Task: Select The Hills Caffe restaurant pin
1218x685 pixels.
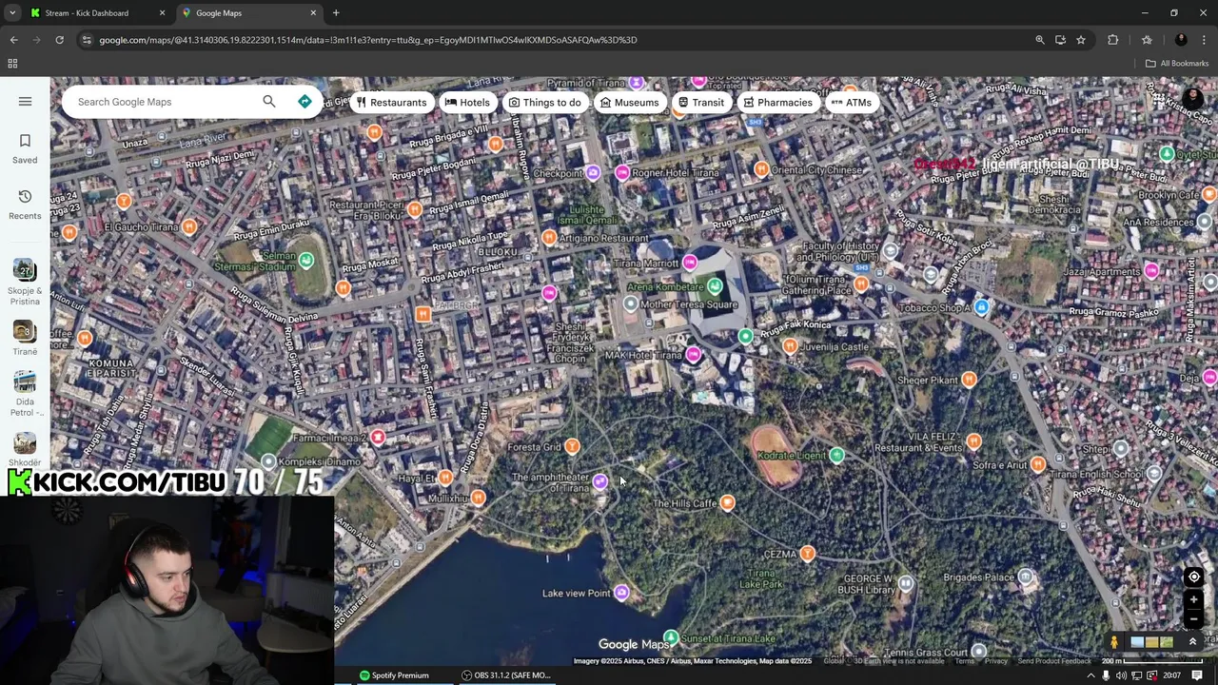Action: (x=728, y=502)
